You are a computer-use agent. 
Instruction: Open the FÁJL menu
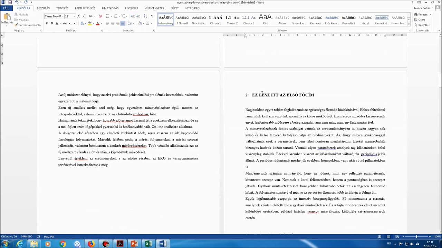(x=6, y=8)
